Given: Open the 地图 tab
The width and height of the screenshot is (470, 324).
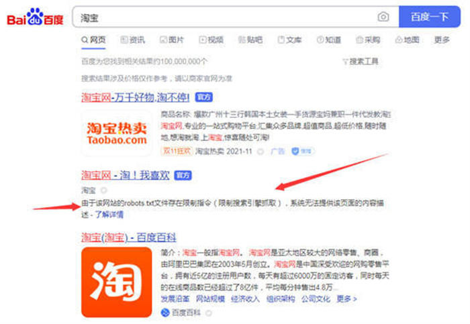Looking at the screenshot, I should click(x=407, y=40).
